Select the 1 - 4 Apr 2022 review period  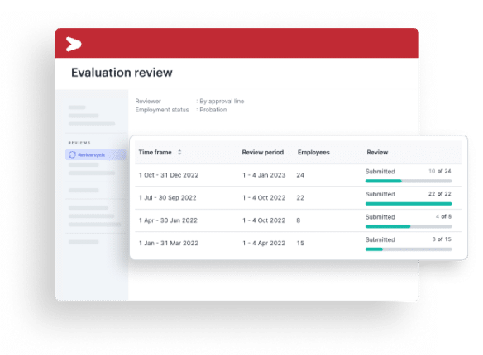[x=264, y=243]
